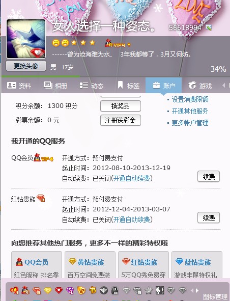Click 续费 button for QQ会员 service
Image resolution: width=230 pixels, height=301 pixels.
point(209,176)
